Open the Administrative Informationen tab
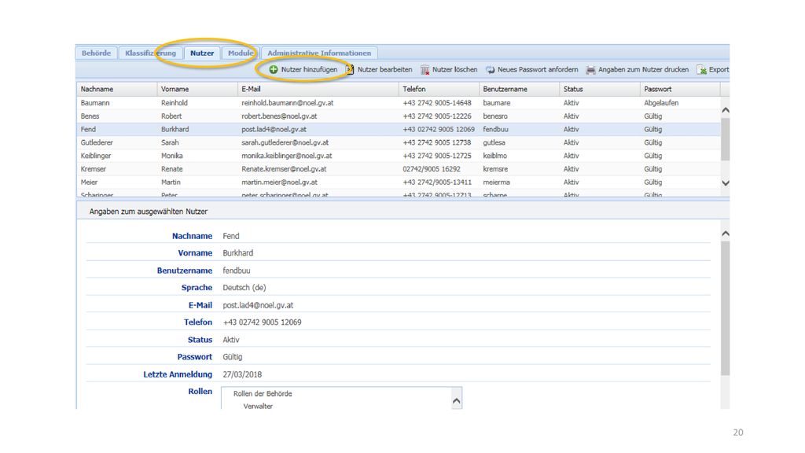This screenshot has height=453, width=805. [319, 53]
